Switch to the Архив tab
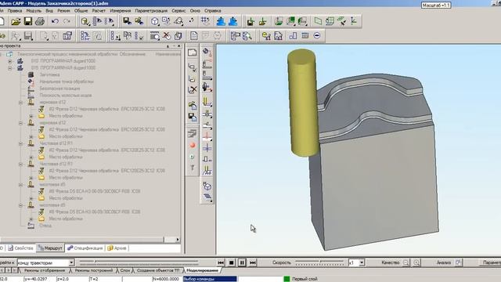The image size is (501, 282). pos(117,248)
